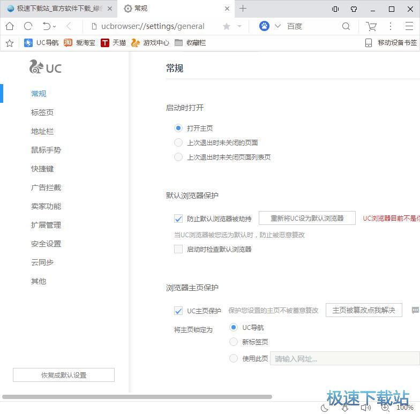
Task: Open the 快捷键 settings category
Action: tap(42, 169)
